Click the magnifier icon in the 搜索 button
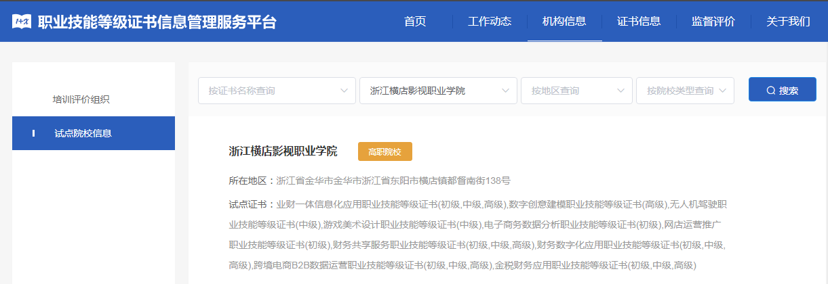The height and width of the screenshot is (284, 828). [x=771, y=91]
